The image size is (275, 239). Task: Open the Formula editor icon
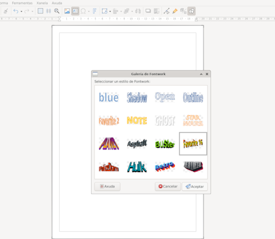pyautogui.click(x=95, y=11)
